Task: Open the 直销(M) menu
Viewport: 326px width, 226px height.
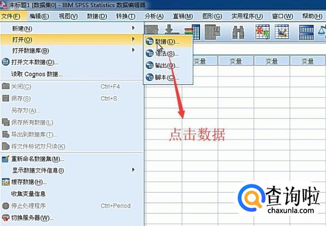Action: pyautogui.click(x=183, y=16)
